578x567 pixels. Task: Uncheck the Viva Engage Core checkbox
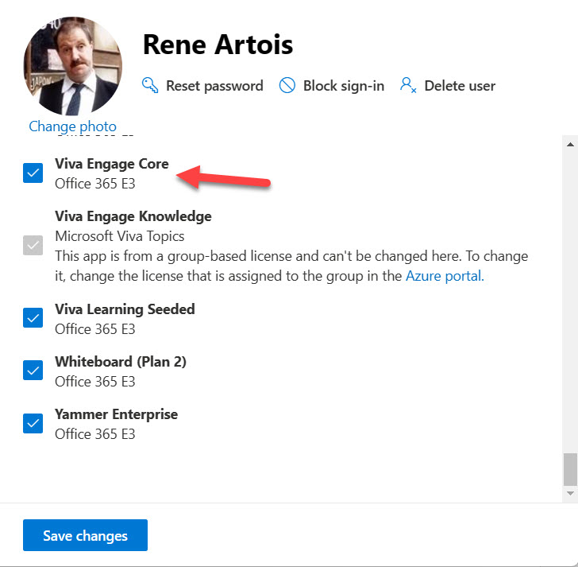[x=33, y=173]
